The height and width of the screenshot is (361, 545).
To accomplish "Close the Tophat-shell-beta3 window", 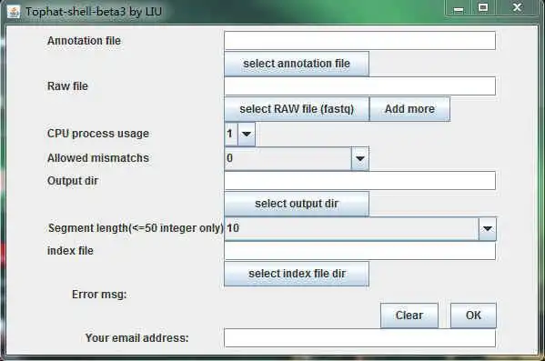I will click(x=517, y=7).
